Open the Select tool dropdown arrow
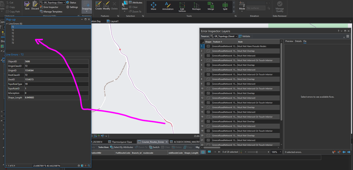The image size is (353, 170). coord(125,12)
